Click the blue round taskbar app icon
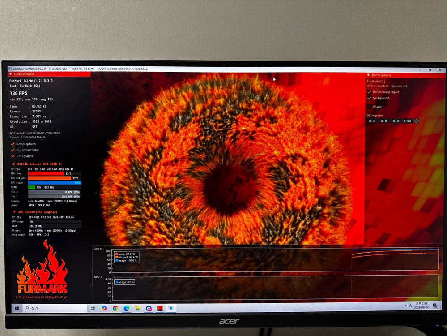The image size is (447, 336). click(149, 308)
